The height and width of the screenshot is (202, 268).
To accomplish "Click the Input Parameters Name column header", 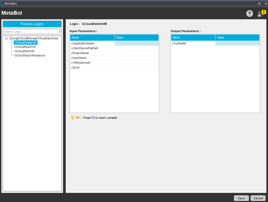I will (x=92, y=37).
